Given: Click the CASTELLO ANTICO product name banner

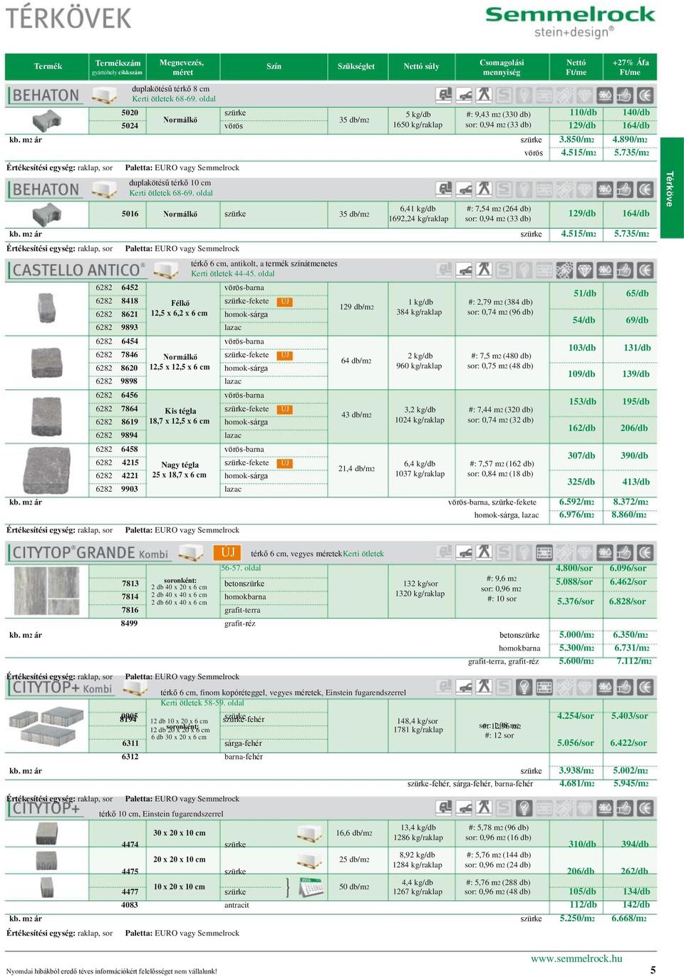Looking at the screenshot, I should point(77,269).
